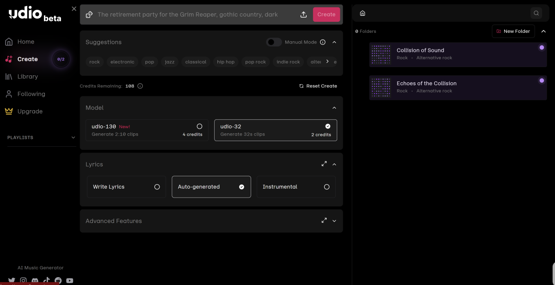Click the search icon in library panel
Image resolution: width=555 pixels, height=285 pixels.
coord(536,13)
